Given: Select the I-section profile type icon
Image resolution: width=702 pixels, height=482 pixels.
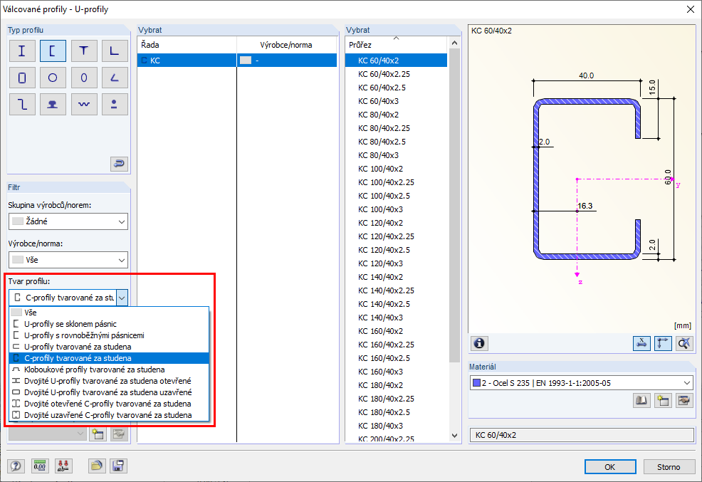Looking at the screenshot, I should point(22,51).
